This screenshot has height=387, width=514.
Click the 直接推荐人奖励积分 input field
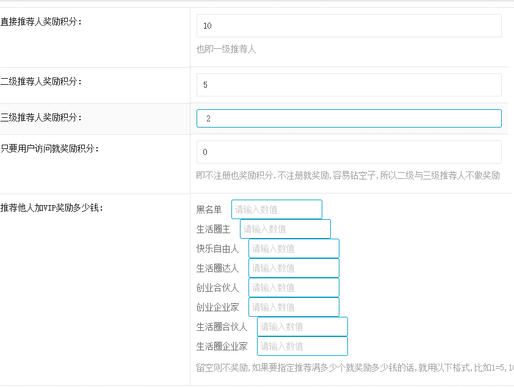tap(349, 26)
